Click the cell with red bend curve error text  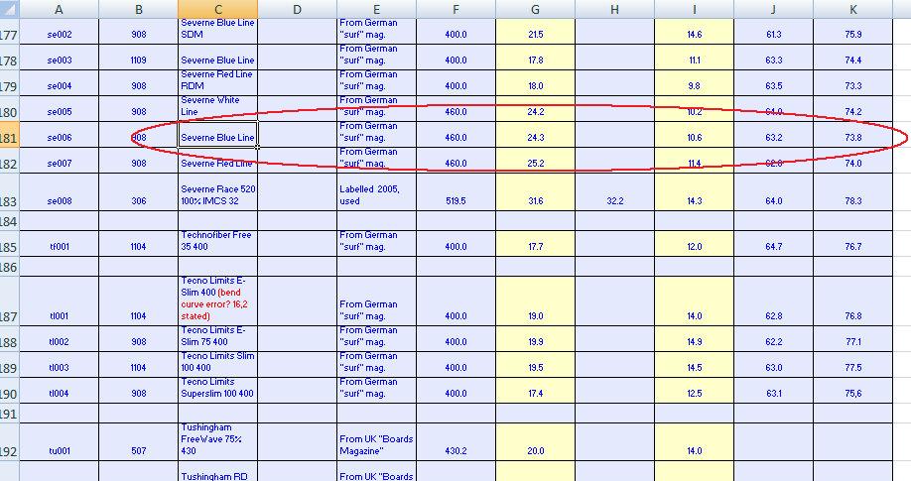pyautogui.click(x=217, y=300)
